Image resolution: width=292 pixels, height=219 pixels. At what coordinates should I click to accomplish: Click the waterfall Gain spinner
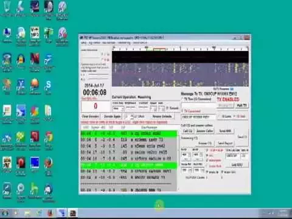tap(161, 108)
